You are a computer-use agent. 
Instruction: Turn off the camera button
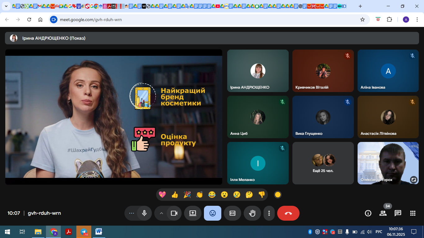point(174,213)
